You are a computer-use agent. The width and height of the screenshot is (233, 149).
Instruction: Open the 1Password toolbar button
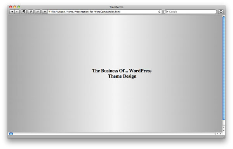pos(31,12)
